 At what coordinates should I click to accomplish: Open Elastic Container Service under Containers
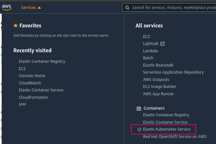pyautogui.click(x=165, y=122)
